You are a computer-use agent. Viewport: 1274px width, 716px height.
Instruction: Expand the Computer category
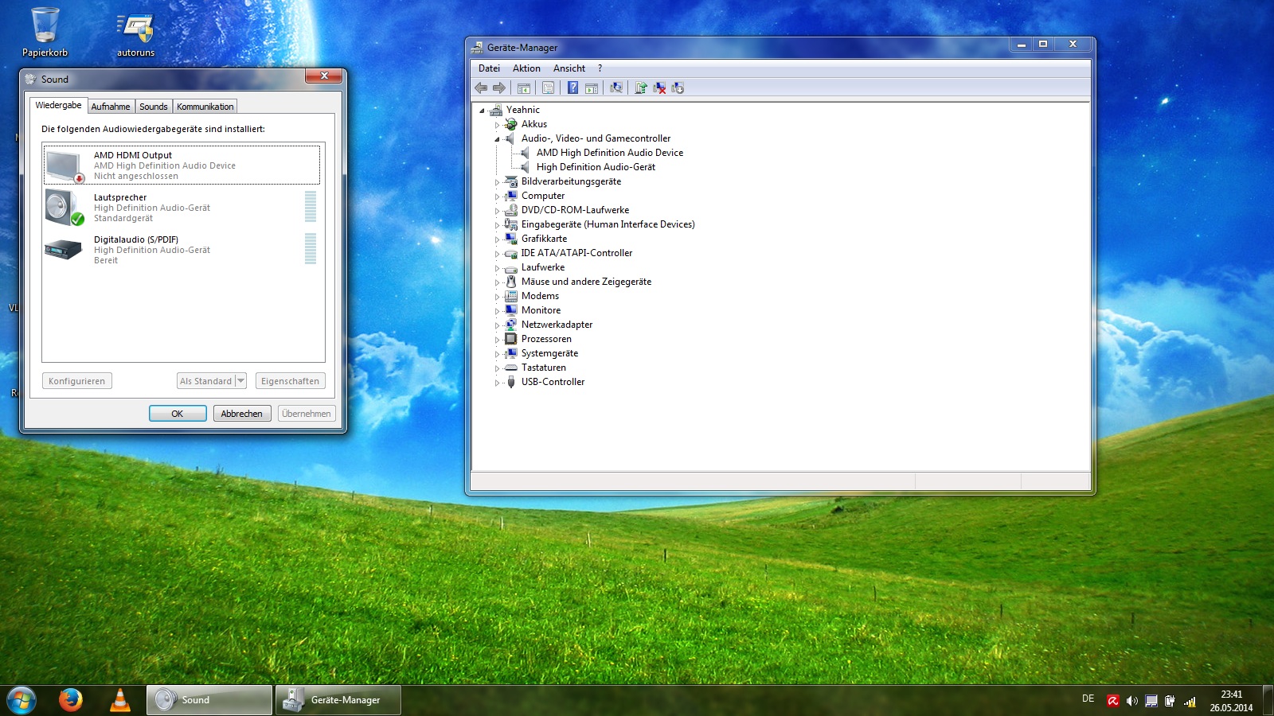tap(497, 197)
